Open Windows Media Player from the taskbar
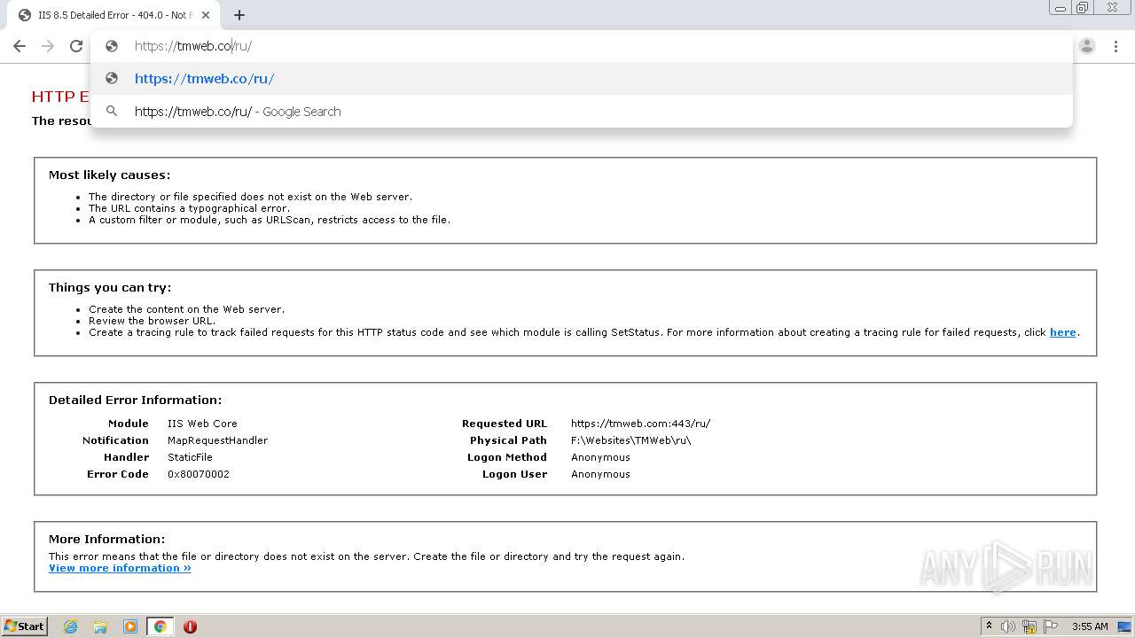This screenshot has width=1135, height=638. [130, 626]
